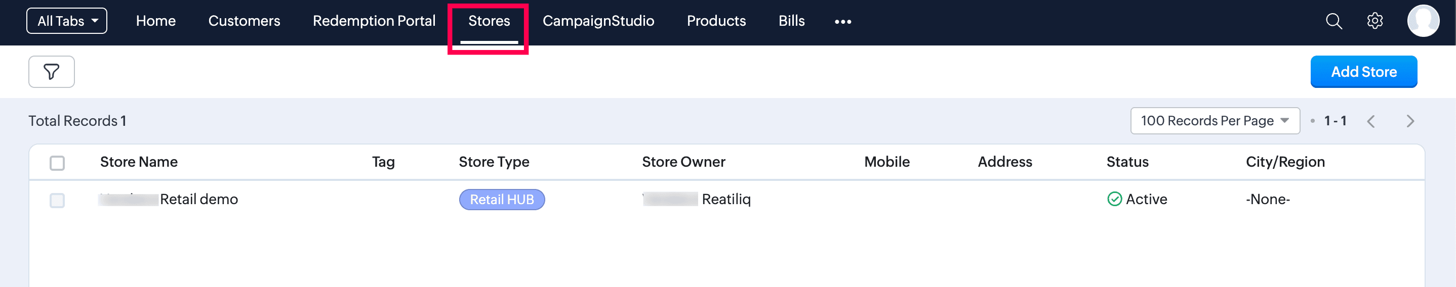This screenshot has width=1456, height=287.
Task: Tick the select-all header checkbox
Action: click(x=57, y=163)
